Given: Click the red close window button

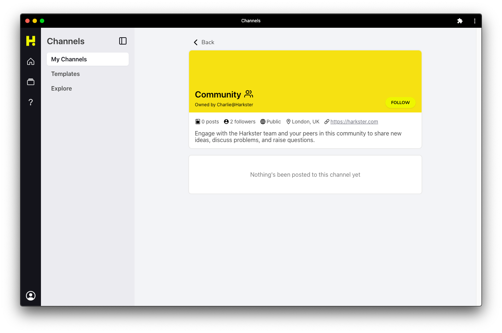Looking at the screenshot, I should tap(27, 21).
